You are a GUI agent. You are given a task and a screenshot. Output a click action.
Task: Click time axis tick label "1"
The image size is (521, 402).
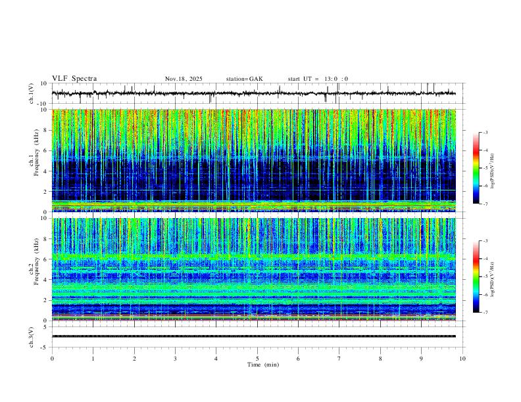[93, 359]
